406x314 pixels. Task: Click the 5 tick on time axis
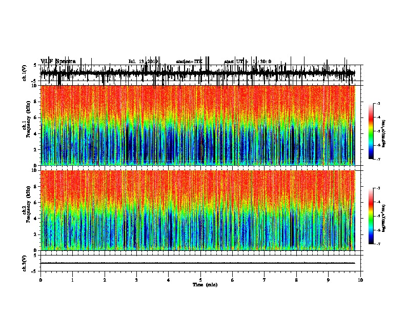click(200, 280)
